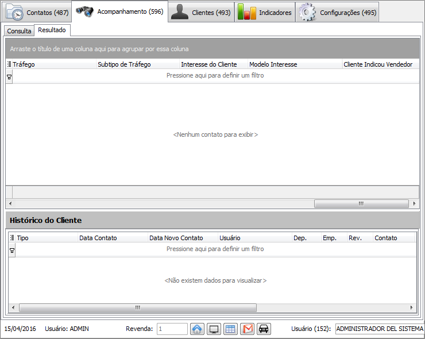Sort by Modelo Interesse column header
This screenshot has height=339, width=425.
(x=295, y=64)
